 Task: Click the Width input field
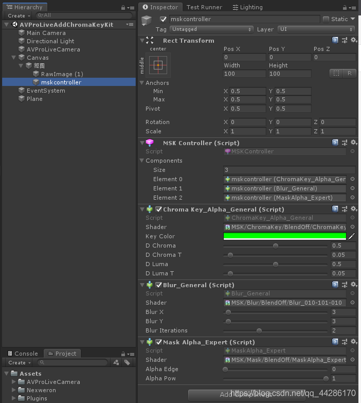click(x=244, y=74)
